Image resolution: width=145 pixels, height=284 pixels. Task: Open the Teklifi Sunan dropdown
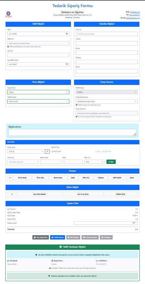[x=38, y=101]
